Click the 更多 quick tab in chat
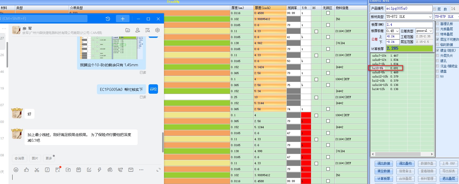 click(49, 158)
